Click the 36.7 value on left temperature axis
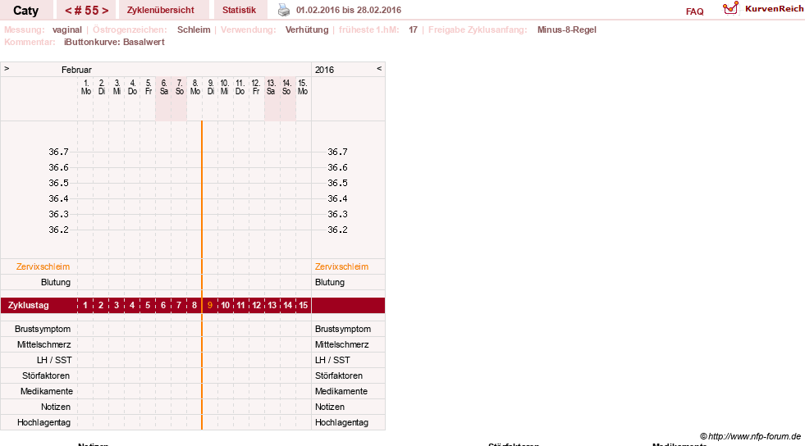 [x=58, y=152]
